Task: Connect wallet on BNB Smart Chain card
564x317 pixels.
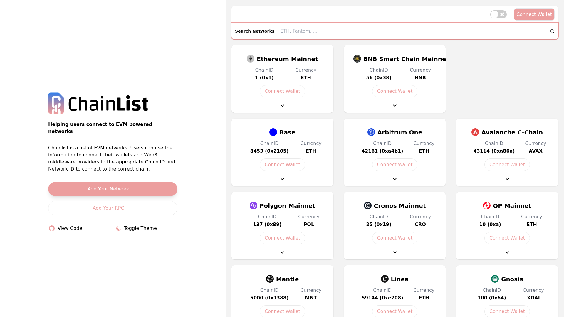Action: pos(395,91)
